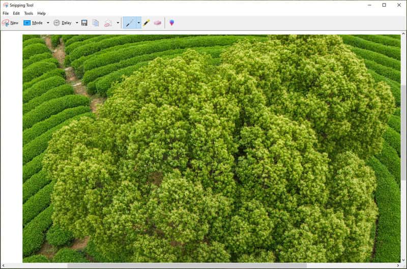Click the Send Snip email icon

pos(108,23)
